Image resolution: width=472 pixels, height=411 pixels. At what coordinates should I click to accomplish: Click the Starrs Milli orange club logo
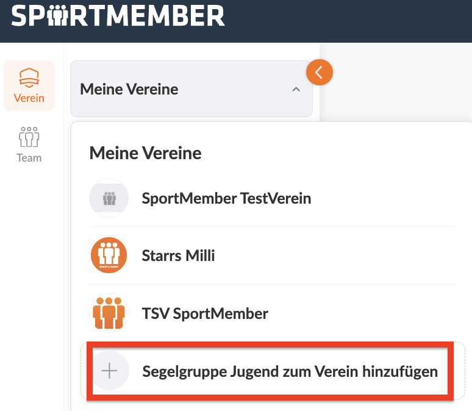coord(109,256)
